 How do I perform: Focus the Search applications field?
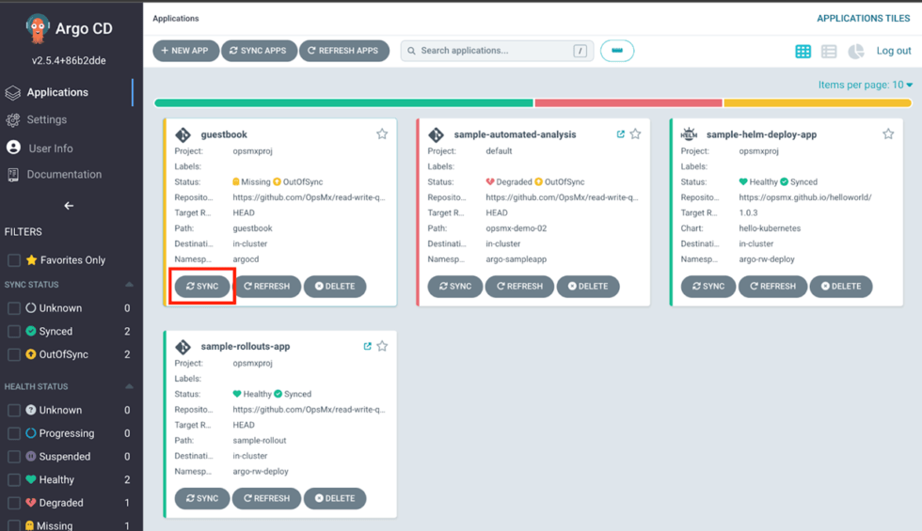point(497,51)
